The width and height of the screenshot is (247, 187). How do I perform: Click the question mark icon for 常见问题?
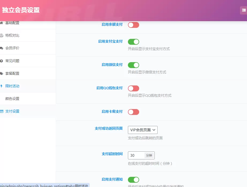click(x=2, y=61)
